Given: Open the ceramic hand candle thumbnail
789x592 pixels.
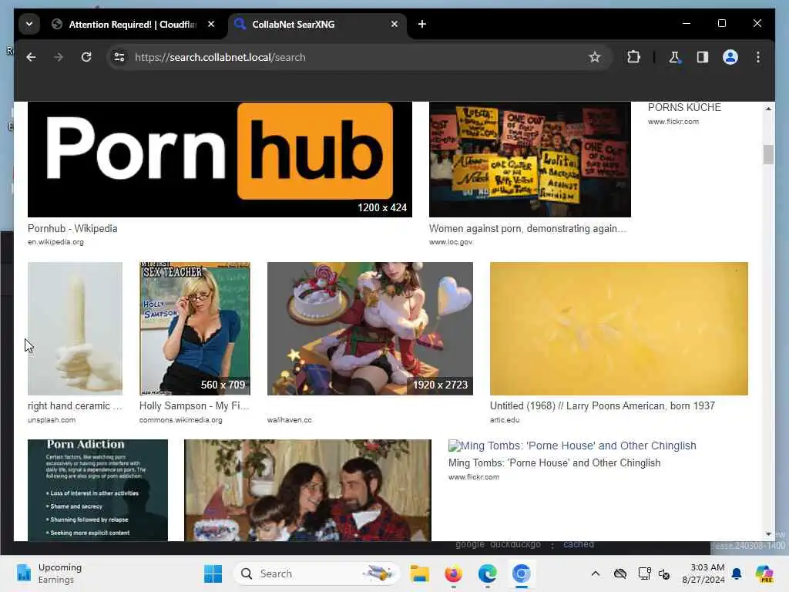Looking at the screenshot, I should point(75,328).
